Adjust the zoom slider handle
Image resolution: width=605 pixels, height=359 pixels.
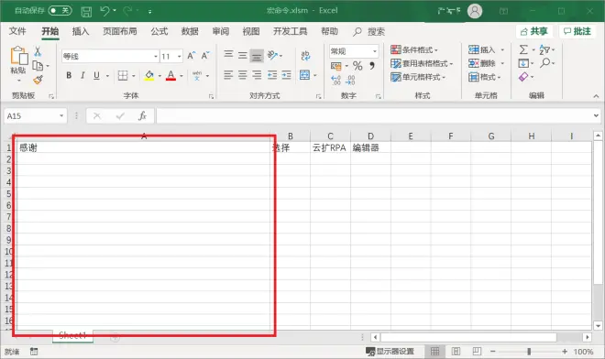[x=529, y=352]
